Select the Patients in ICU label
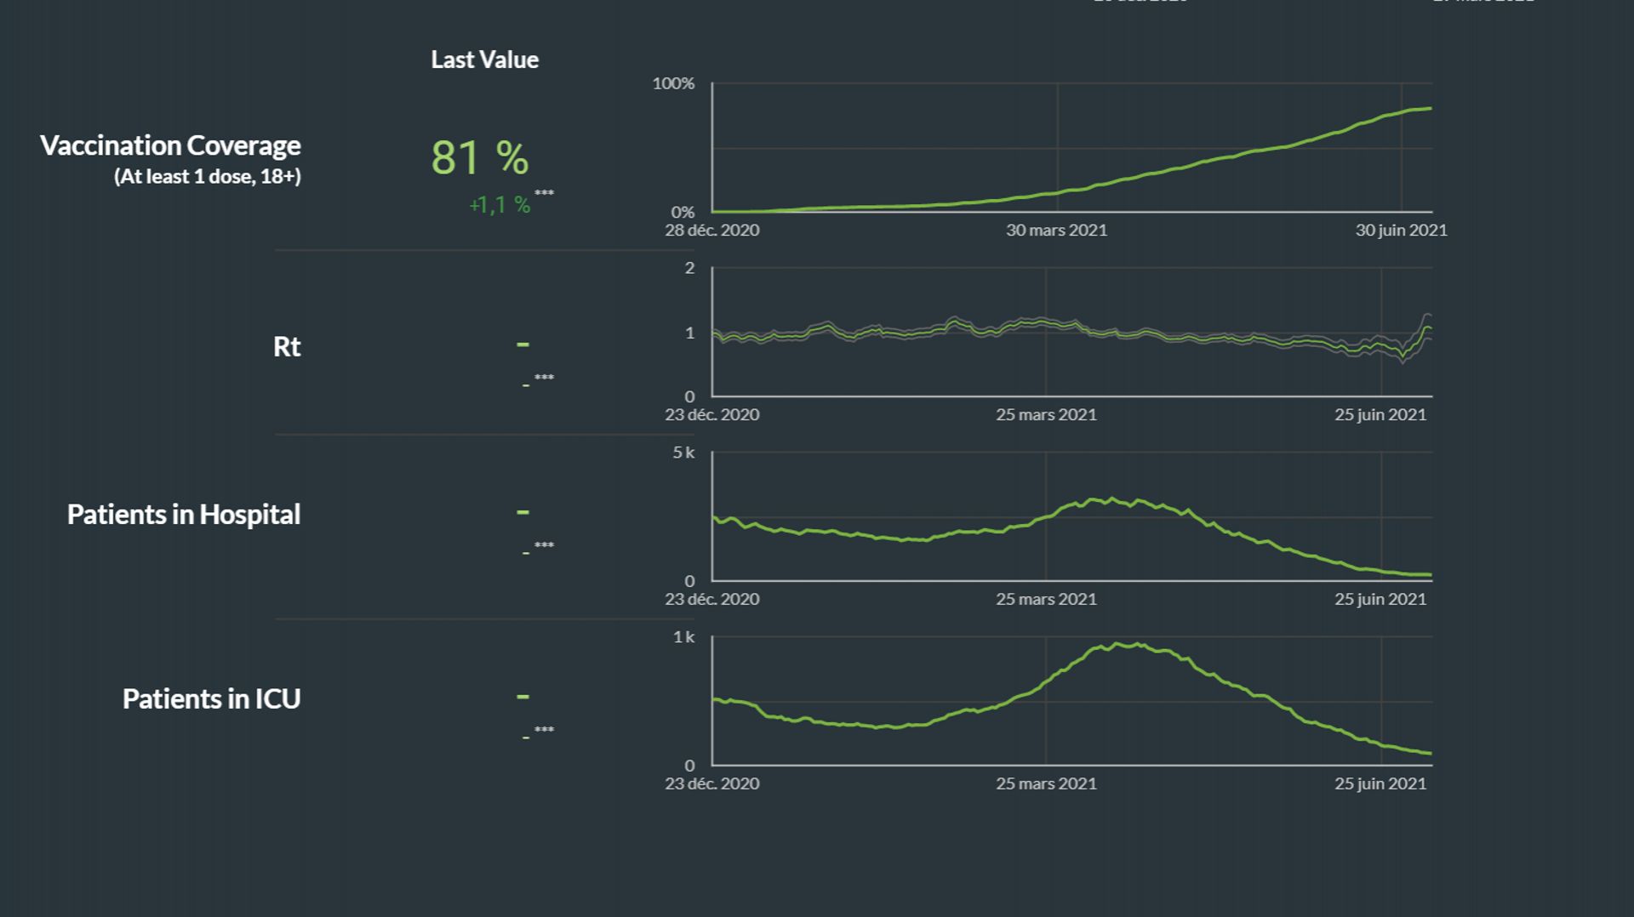The width and height of the screenshot is (1634, 917). point(212,699)
